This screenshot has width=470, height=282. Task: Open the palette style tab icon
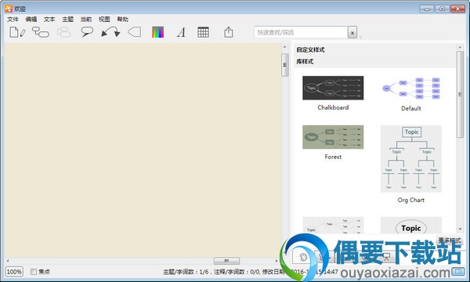[x=303, y=257]
